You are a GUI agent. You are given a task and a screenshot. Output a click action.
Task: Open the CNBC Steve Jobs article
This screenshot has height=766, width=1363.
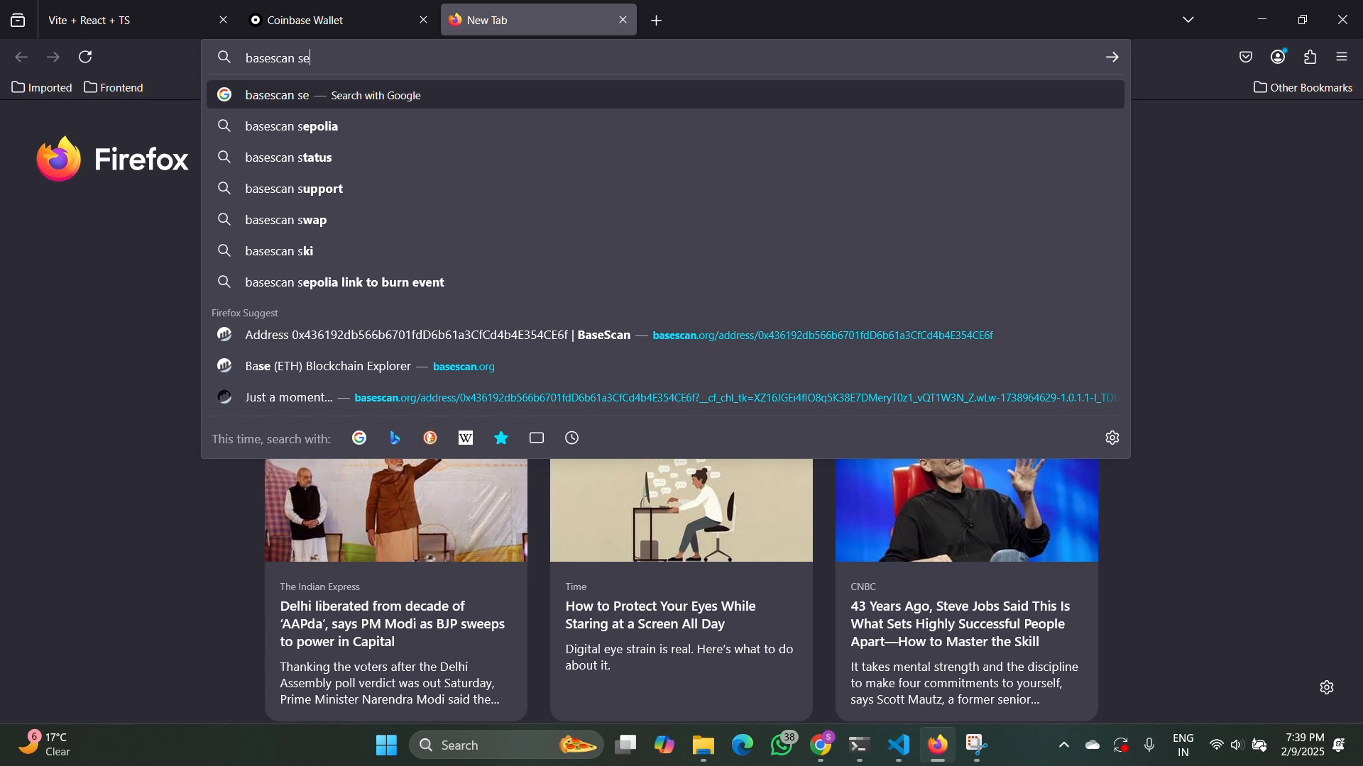[x=967, y=589]
